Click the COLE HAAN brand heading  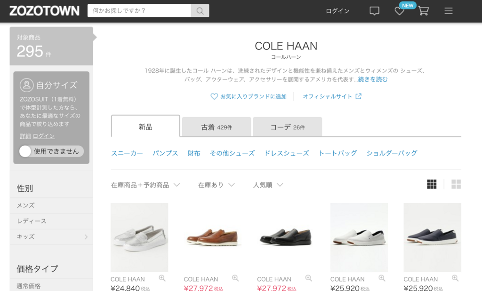click(286, 46)
